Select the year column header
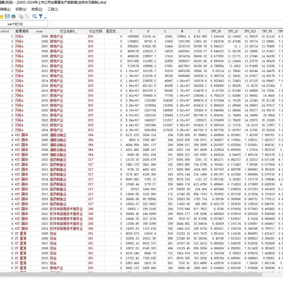 [x=39, y=31]
